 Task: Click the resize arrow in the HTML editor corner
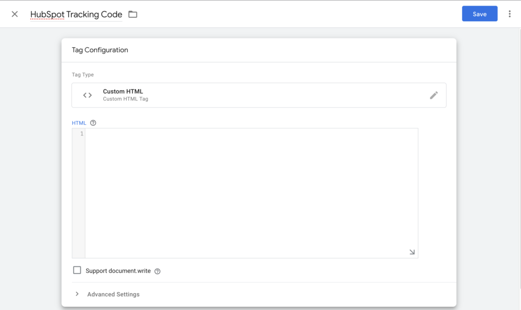point(412,252)
